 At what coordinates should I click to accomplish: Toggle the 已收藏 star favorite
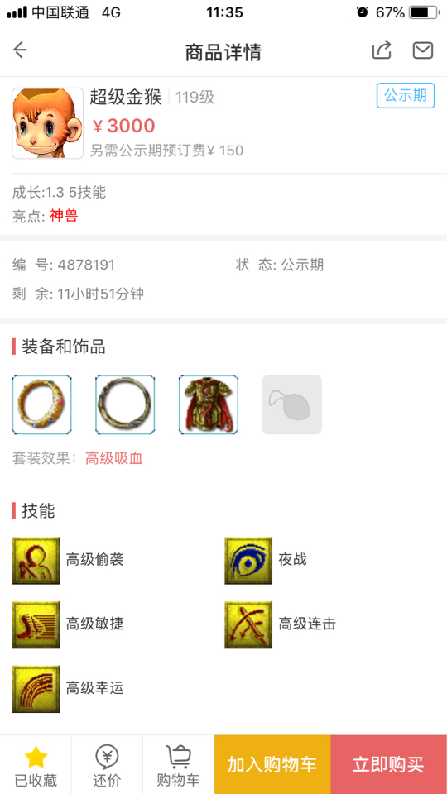pyautogui.click(x=36, y=765)
